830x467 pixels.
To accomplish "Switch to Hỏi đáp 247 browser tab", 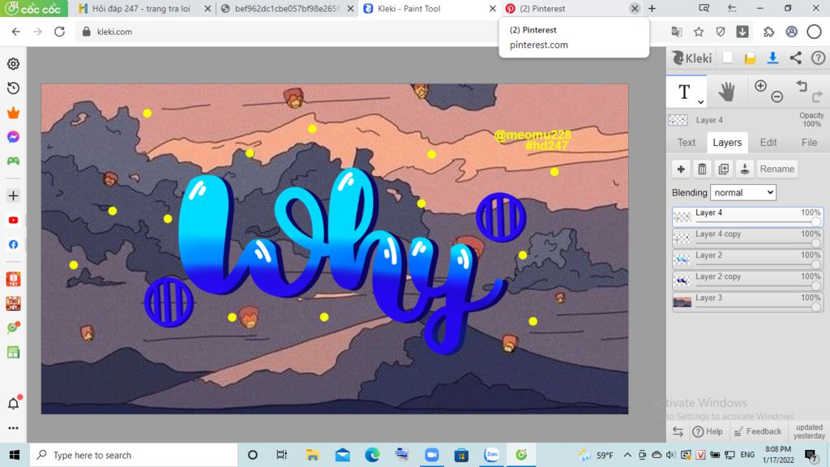I will pyautogui.click(x=141, y=8).
